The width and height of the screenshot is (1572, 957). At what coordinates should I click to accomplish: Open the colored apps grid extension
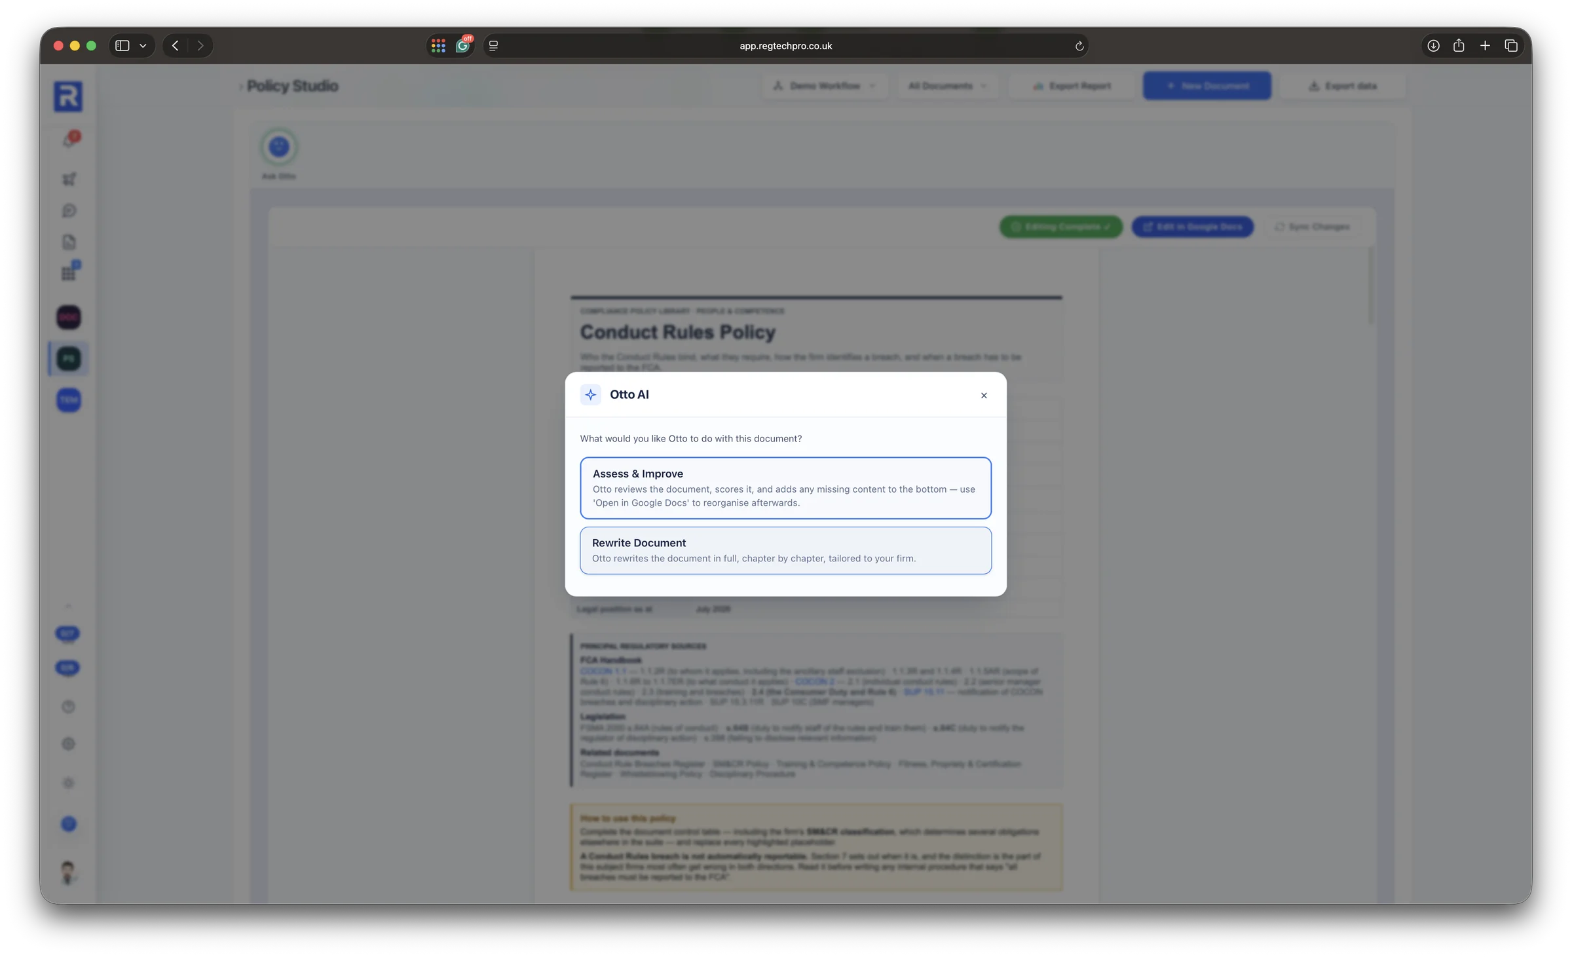pos(438,45)
